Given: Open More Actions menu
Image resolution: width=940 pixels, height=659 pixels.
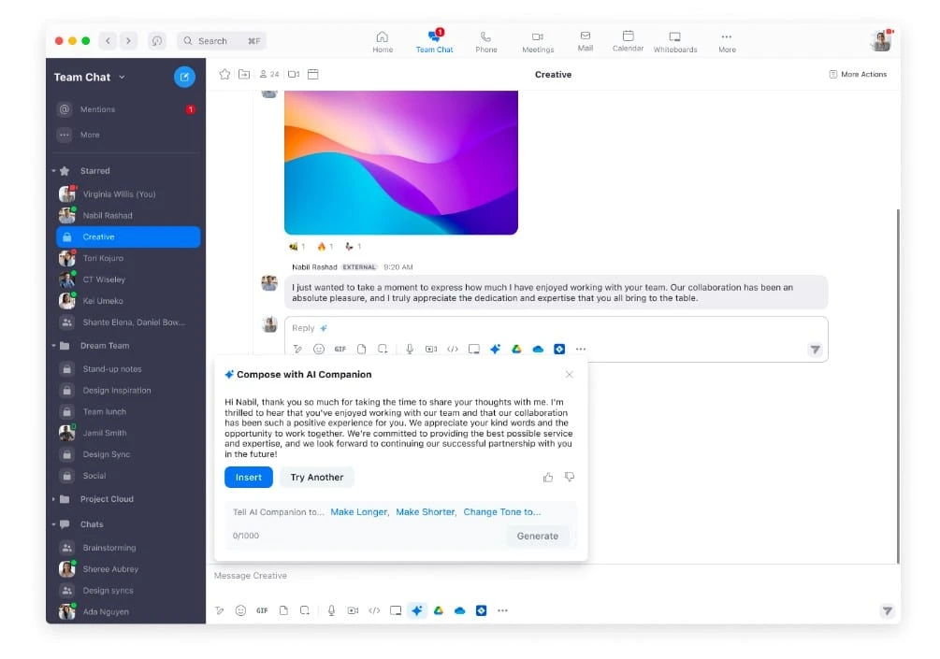Looking at the screenshot, I should (858, 74).
